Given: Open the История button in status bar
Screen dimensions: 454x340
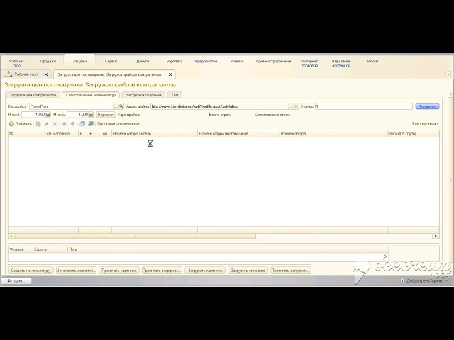Looking at the screenshot, I should (16, 280).
